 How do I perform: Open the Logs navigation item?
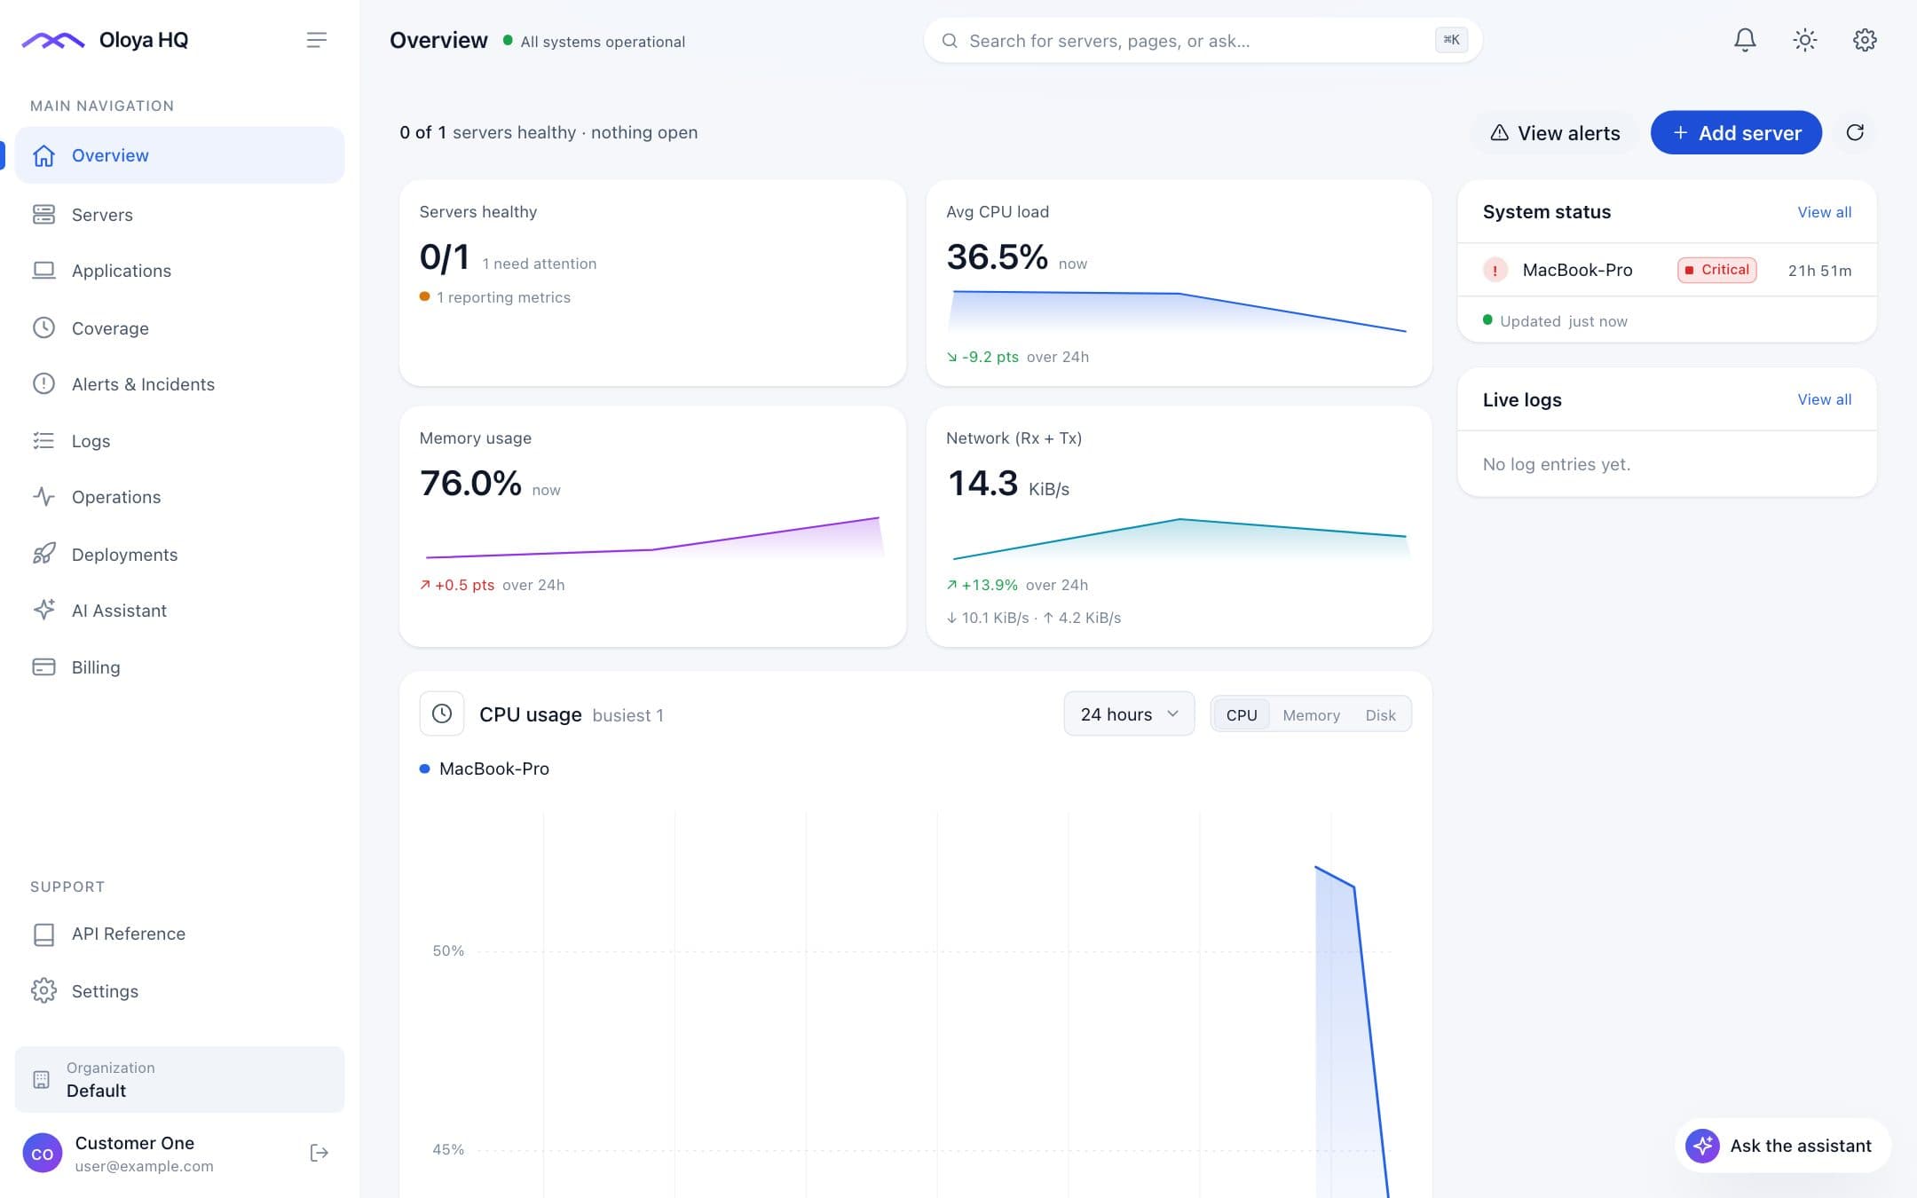(179, 440)
